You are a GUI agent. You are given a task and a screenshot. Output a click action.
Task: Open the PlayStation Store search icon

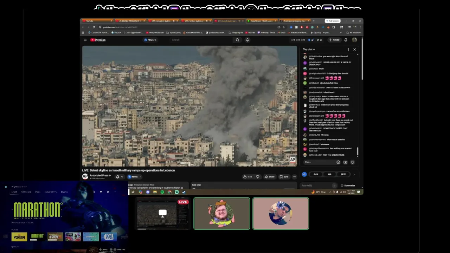pos(94,192)
